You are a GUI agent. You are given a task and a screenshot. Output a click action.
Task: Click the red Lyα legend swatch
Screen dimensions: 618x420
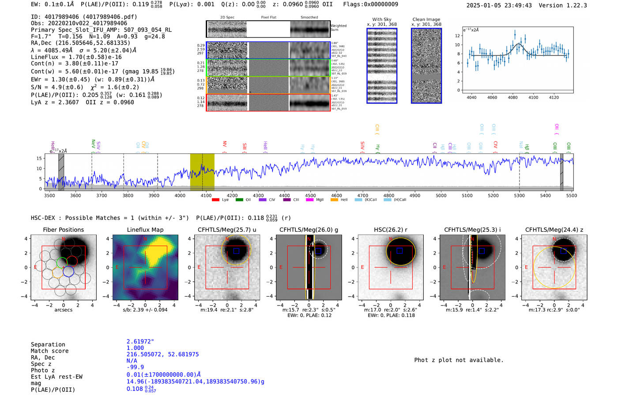click(x=215, y=200)
